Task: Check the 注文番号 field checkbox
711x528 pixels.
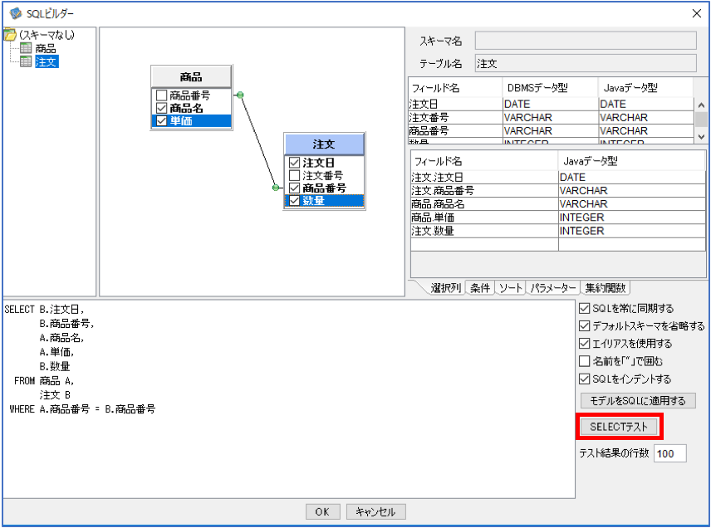Action: click(x=294, y=175)
